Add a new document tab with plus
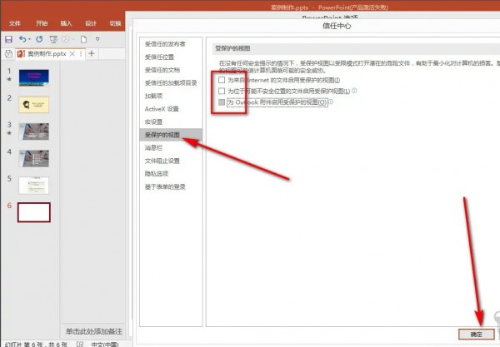Viewport: 500px width, 347px height. coord(92,53)
